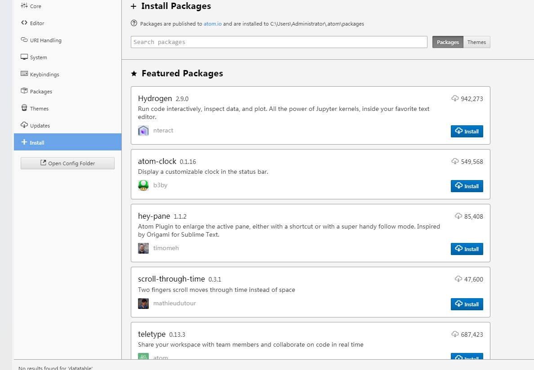Open the teletype package title
This screenshot has width=534, height=370.
point(151,334)
